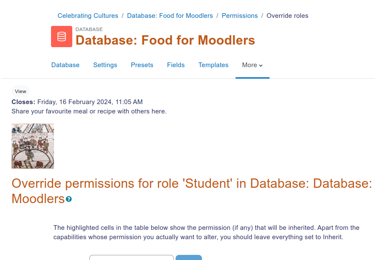Switch to the Database tab
Image resolution: width=375 pixels, height=260 pixels.
pos(65,65)
